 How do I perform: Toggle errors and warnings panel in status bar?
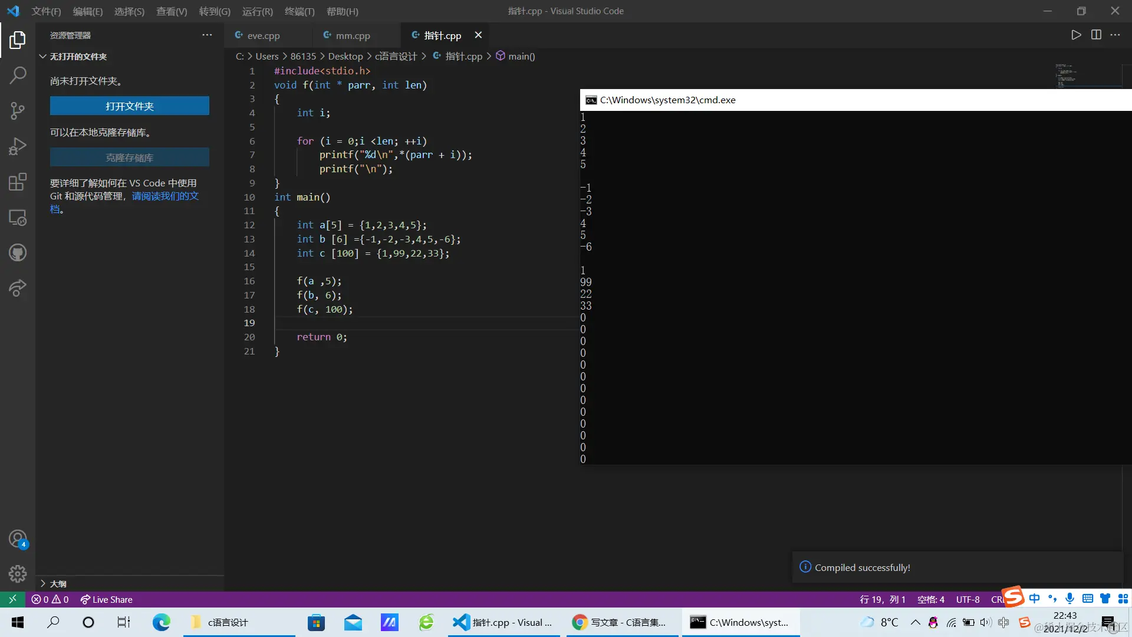[50, 599]
